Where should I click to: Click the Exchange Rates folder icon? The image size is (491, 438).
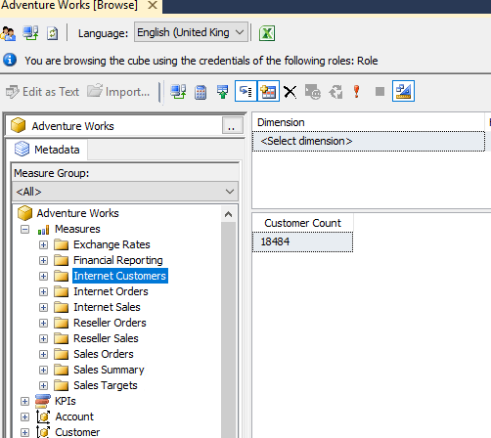pos(61,244)
